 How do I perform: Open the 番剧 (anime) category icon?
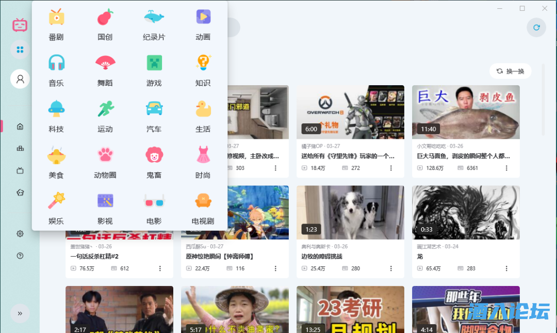[56, 16]
